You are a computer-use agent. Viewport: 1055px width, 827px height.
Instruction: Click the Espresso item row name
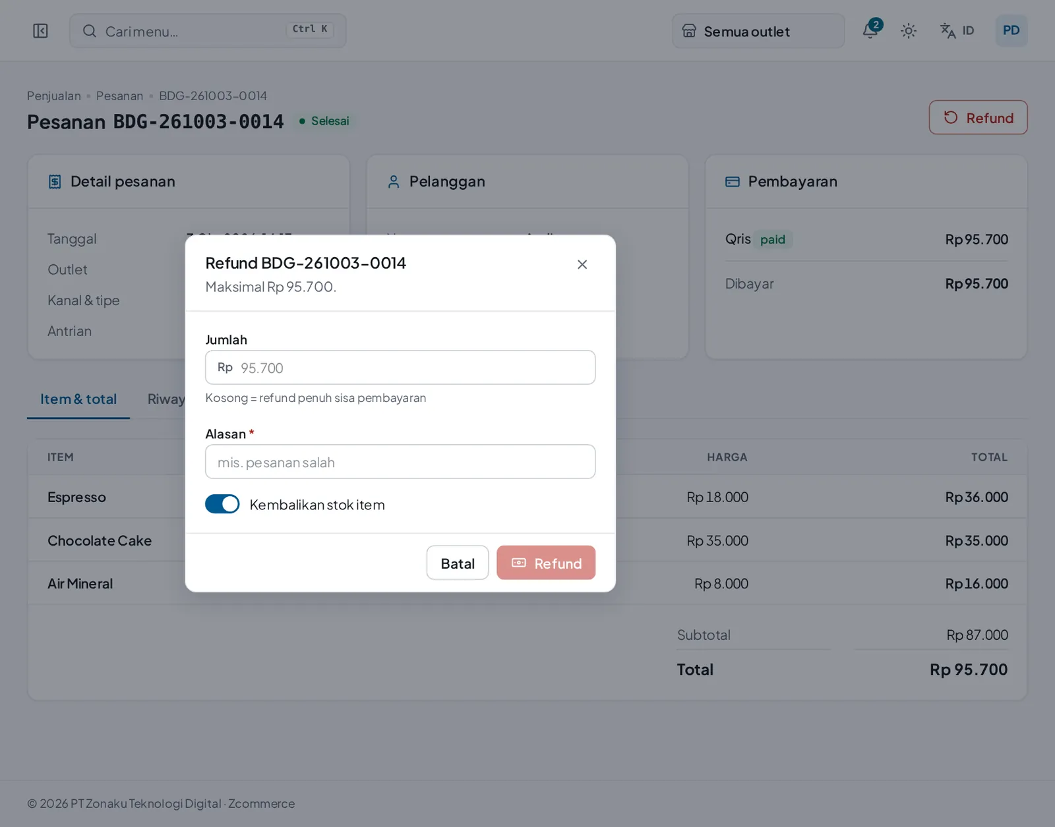point(76,498)
